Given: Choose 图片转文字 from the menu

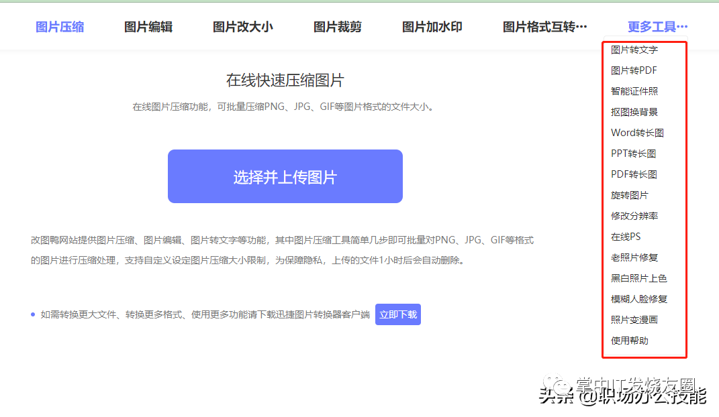Looking at the screenshot, I should pyautogui.click(x=634, y=50).
